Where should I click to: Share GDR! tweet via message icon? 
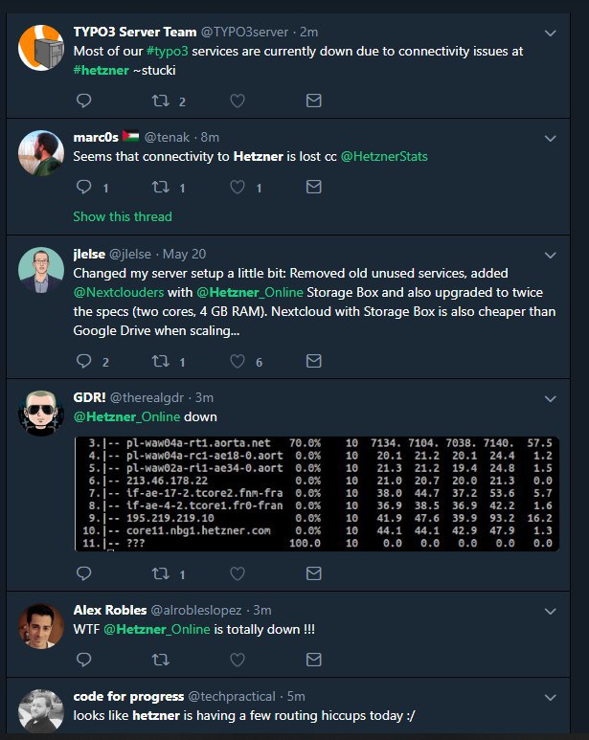313,573
